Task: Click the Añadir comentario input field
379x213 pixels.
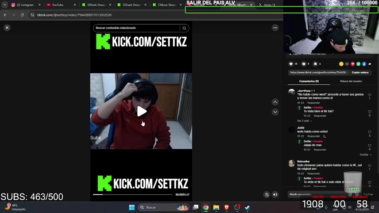Action: pos(318,194)
